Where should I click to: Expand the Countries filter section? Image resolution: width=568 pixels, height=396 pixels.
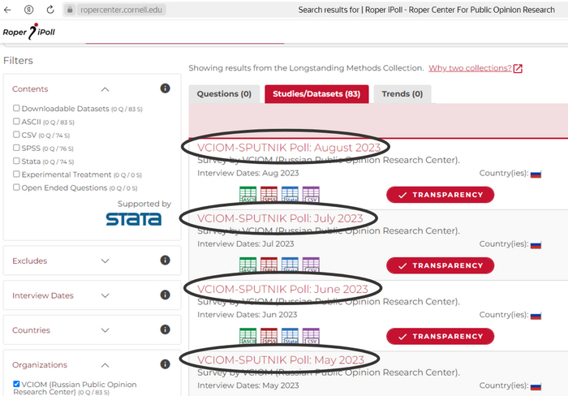[105, 330]
